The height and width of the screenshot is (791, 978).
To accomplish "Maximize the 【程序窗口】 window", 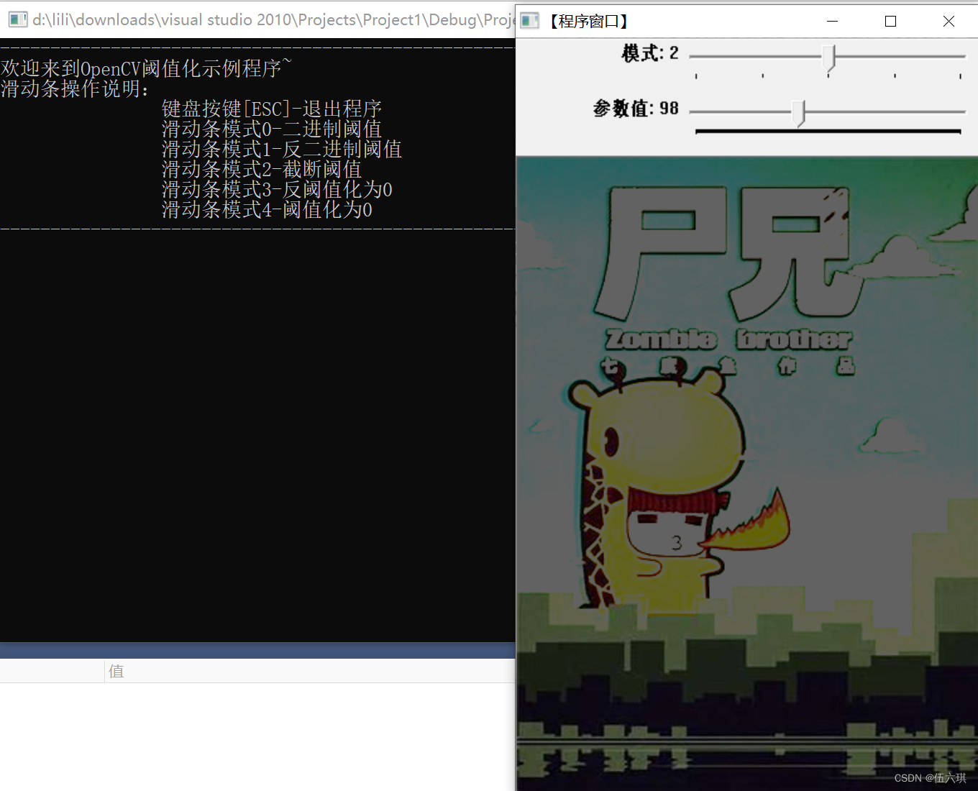I will 890,22.
